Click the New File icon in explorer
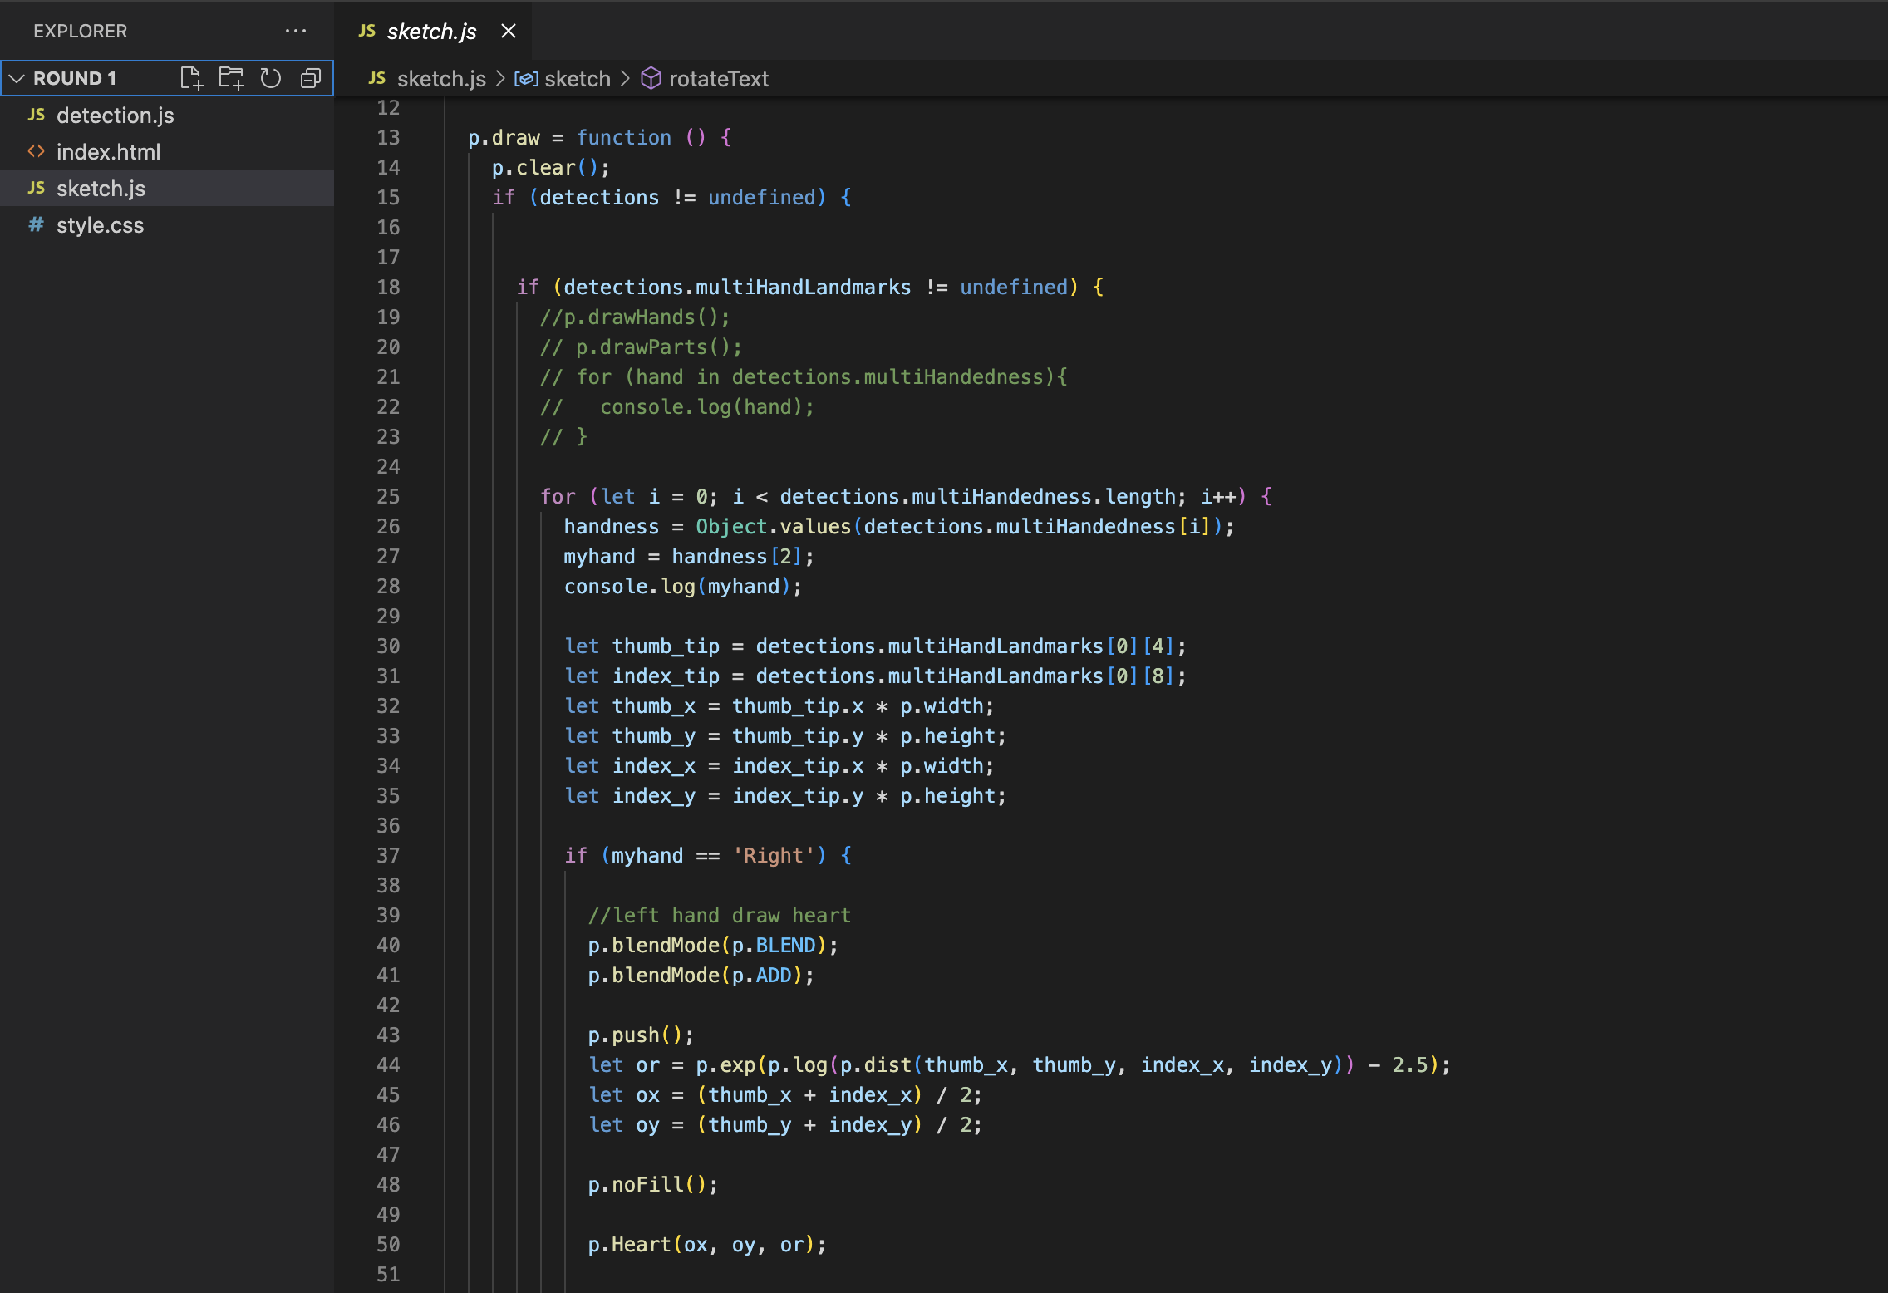Viewport: 1888px width, 1293px height. pos(191,78)
